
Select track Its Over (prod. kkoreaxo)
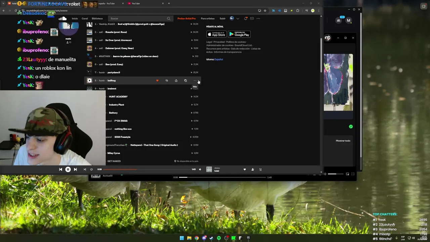tap(118, 40)
